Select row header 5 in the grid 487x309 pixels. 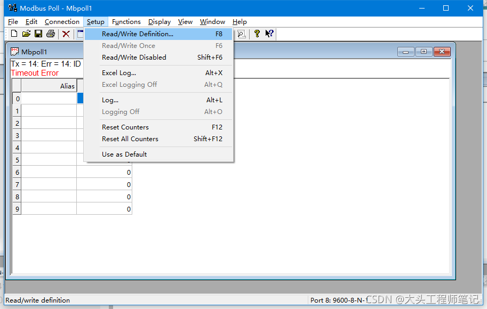(17, 160)
